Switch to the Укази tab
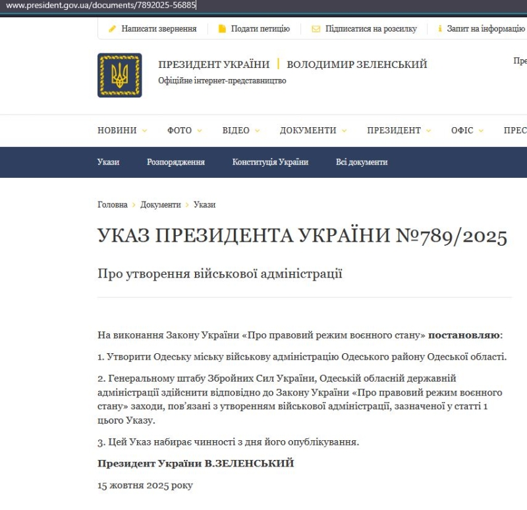 108,162
